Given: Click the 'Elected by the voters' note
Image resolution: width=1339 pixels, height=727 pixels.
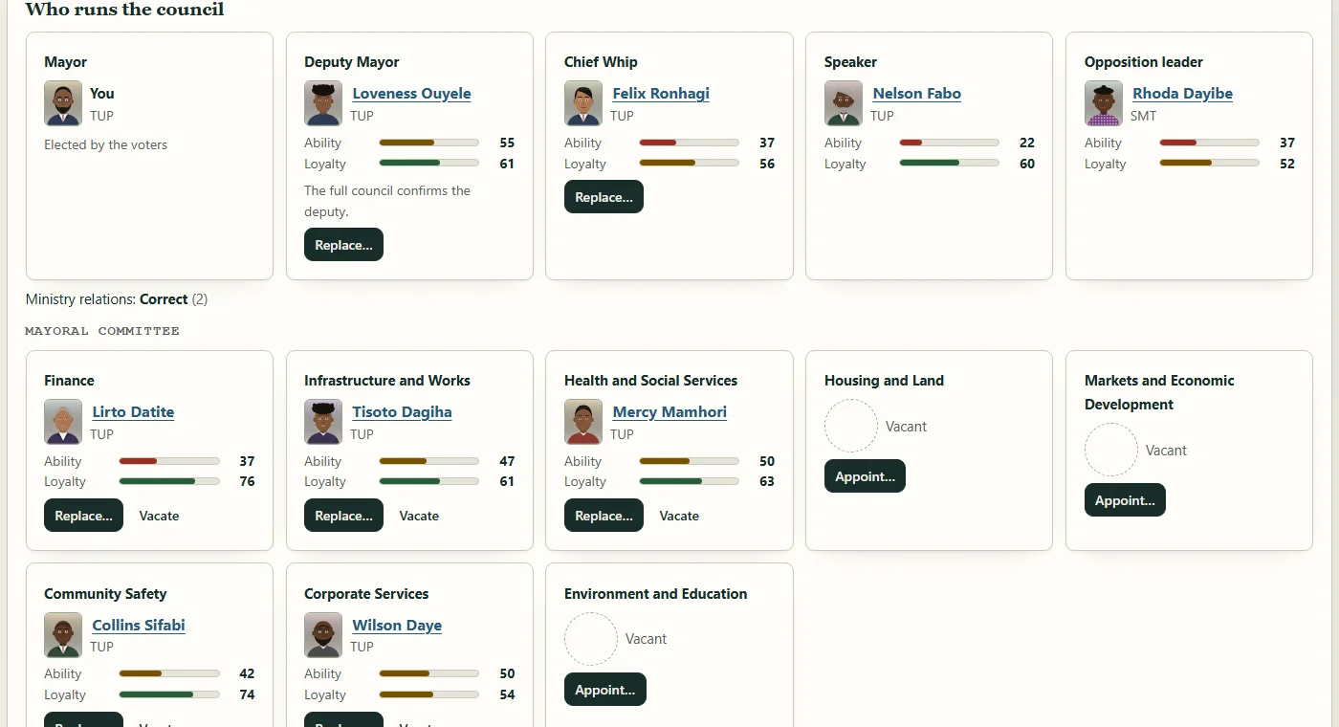Looking at the screenshot, I should (x=105, y=145).
